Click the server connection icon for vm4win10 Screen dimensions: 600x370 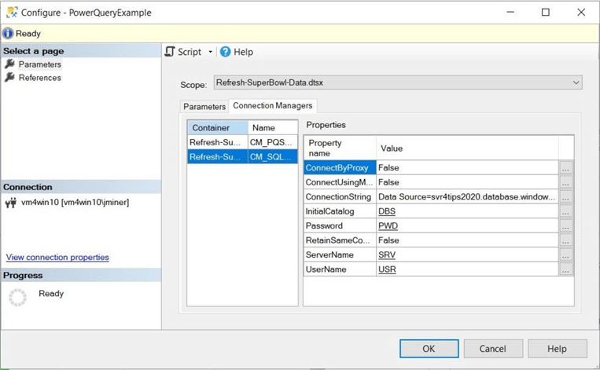tap(10, 203)
